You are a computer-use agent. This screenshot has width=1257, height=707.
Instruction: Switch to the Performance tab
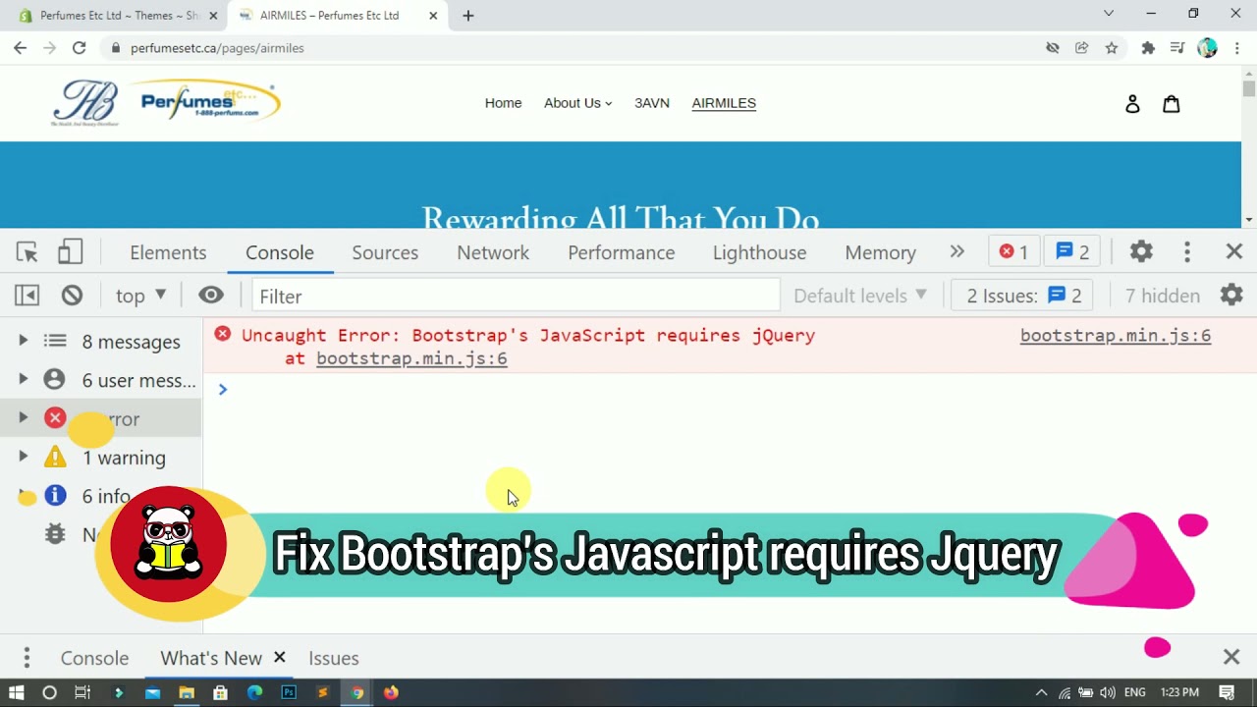coord(622,252)
